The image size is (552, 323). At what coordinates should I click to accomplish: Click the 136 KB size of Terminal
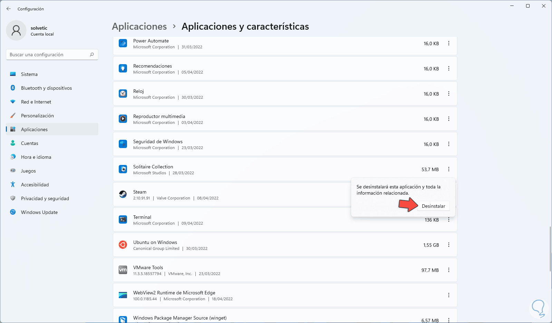(x=432, y=220)
